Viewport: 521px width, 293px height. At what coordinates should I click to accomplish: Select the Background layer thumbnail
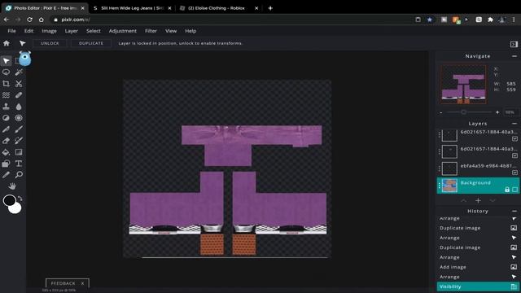click(x=449, y=186)
